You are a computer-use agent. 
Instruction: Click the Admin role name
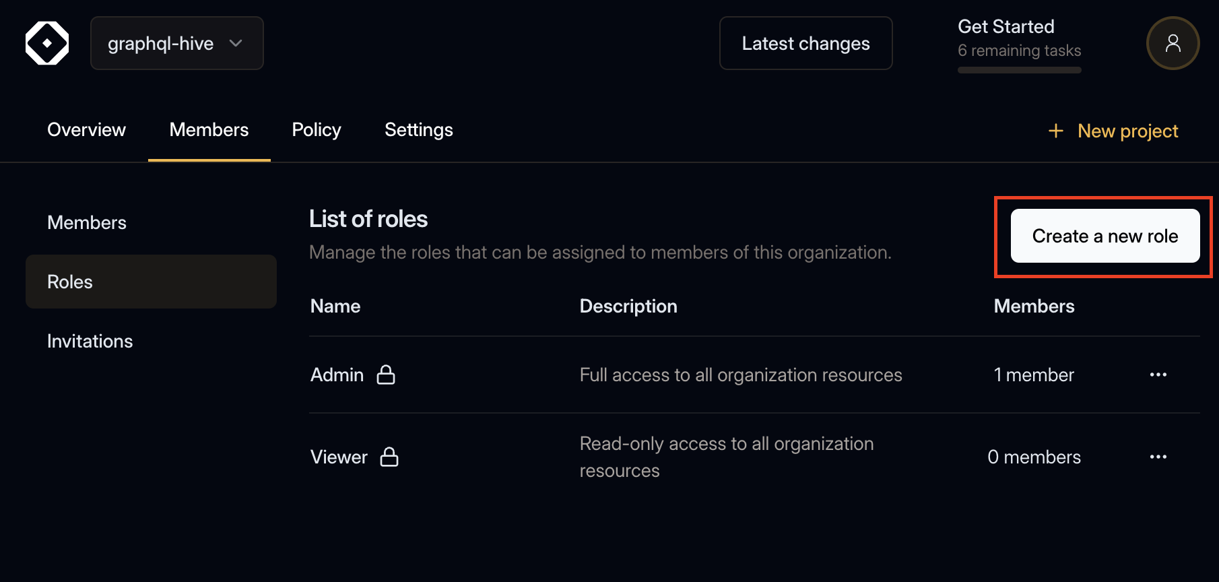point(337,375)
